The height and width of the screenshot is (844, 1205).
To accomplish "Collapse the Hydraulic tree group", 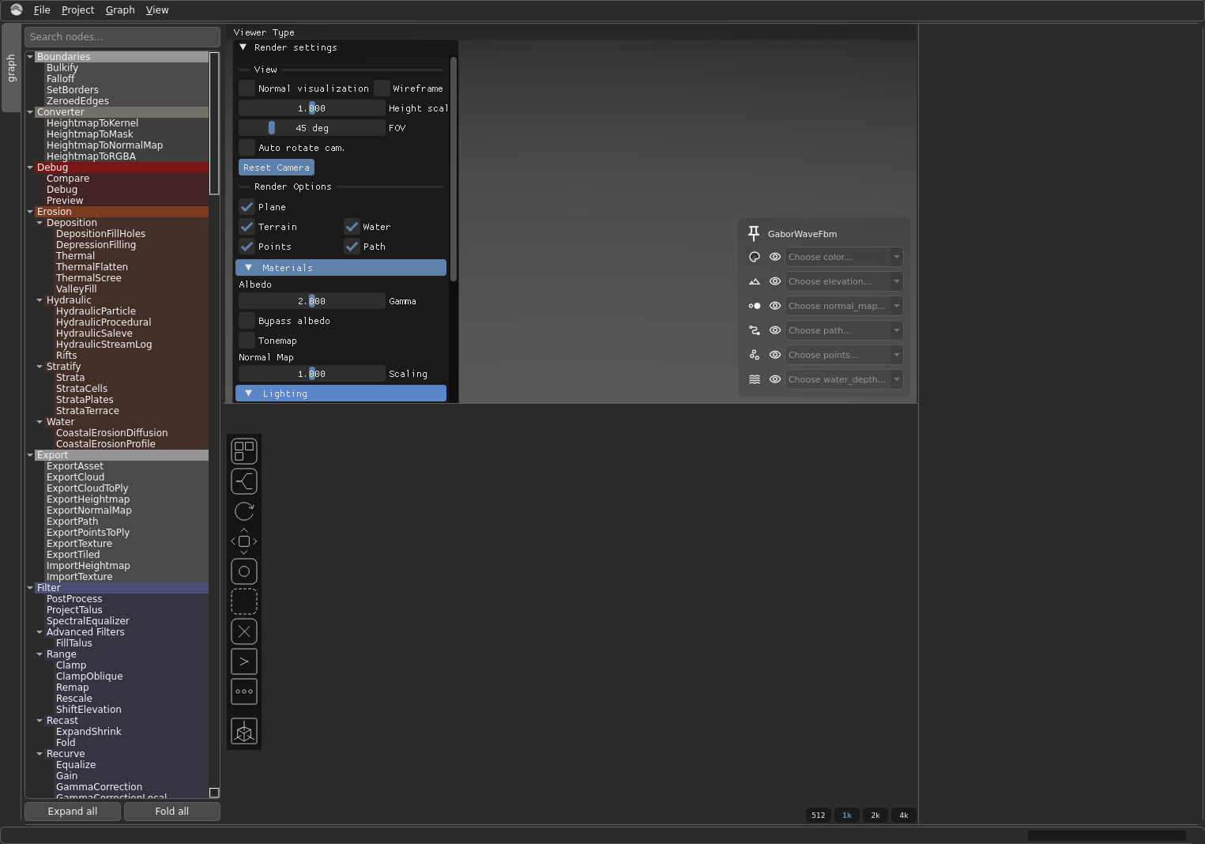I will coord(40,300).
